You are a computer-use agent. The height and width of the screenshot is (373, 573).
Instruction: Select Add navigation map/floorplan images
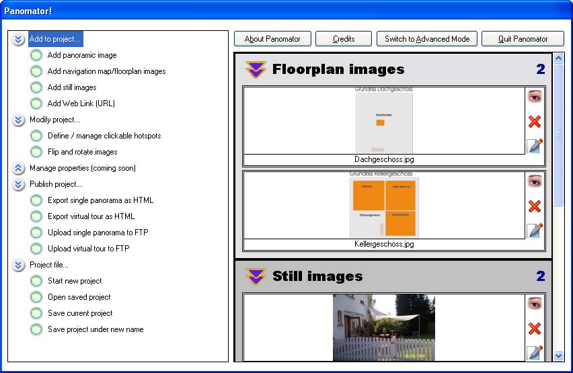point(106,71)
